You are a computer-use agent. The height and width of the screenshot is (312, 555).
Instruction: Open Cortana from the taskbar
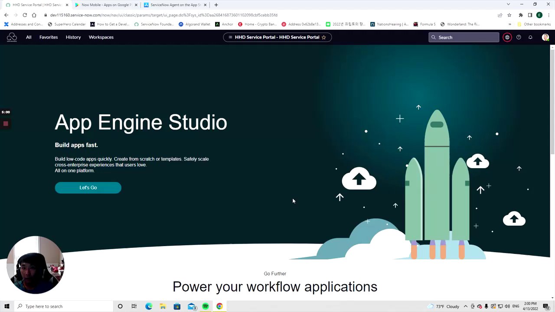click(x=120, y=306)
